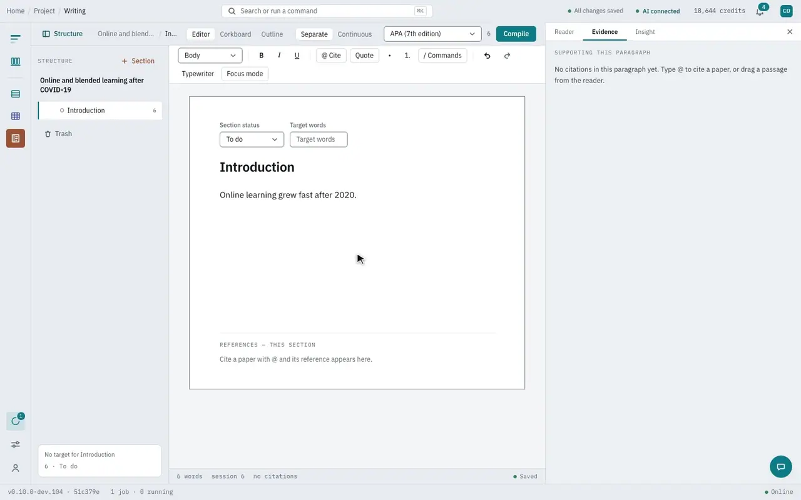Apply underline formatting
Viewport: 801px width, 500px height.
297,56
